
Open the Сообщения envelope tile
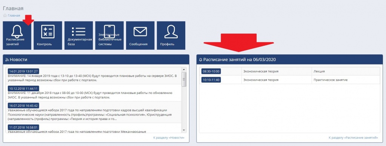[x=140, y=35]
